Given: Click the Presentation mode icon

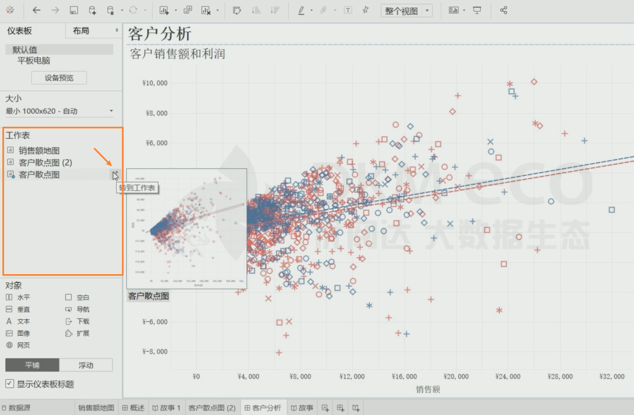Looking at the screenshot, I should coord(477,11).
